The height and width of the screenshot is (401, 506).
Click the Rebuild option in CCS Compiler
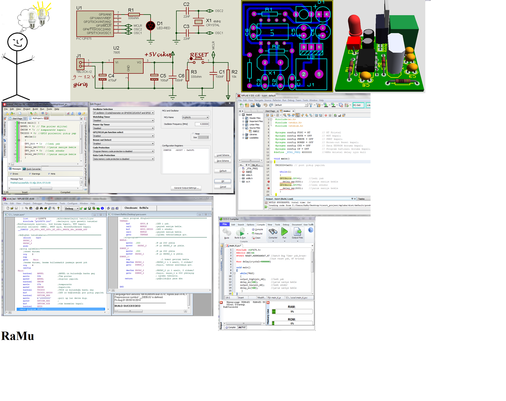point(257,234)
